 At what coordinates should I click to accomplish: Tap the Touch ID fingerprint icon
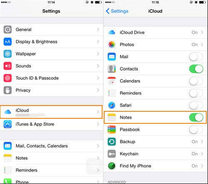point(8,78)
